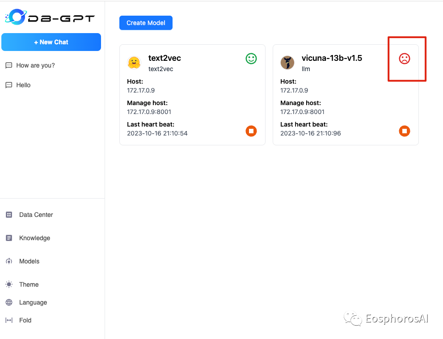This screenshot has height=339, width=443.
Task: Click chat icon next to 'How are you?'
Action: 9,66
